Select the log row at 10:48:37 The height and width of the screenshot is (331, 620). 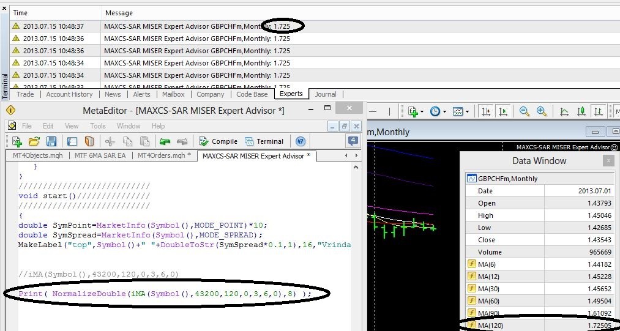[x=315, y=26]
